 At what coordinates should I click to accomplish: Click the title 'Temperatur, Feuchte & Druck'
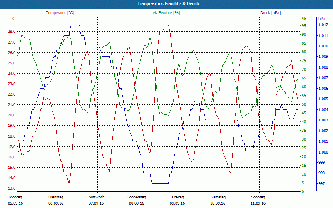[x=168, y=4]
